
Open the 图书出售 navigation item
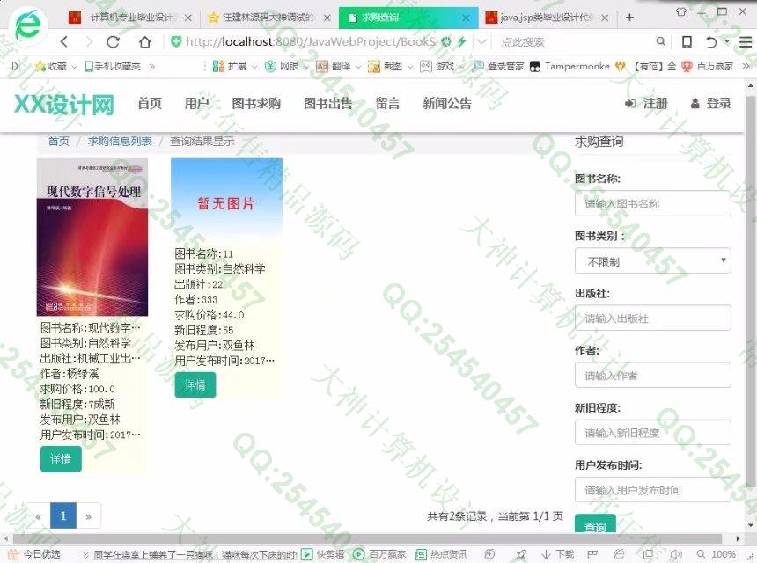coord(327,103)
